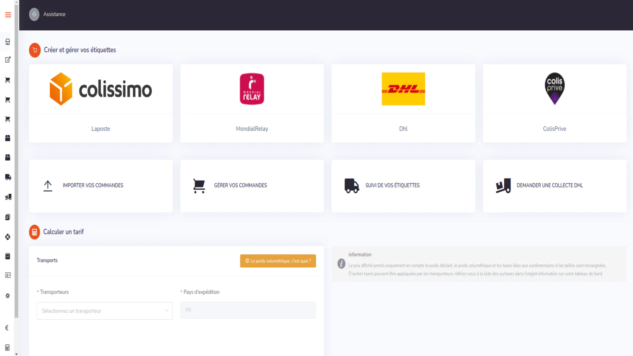Click the dolly pickup icon in the sidebar
Viewport: 633px width, 356px height.
(x=8, y=197)
